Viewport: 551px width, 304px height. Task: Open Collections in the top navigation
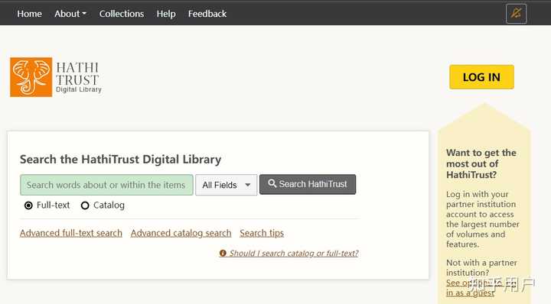point(122,14)
